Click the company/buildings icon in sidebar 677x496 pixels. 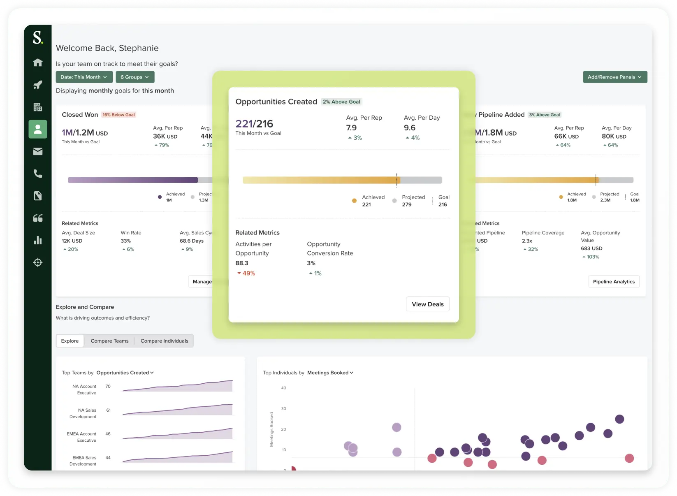tap(37, 107)
